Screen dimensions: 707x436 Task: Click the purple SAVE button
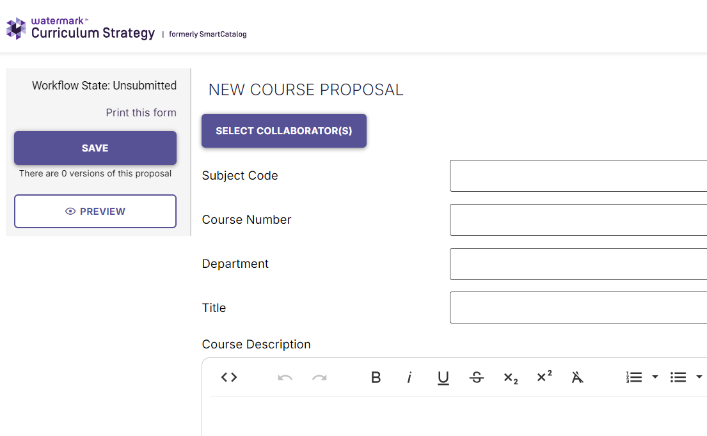pyautogui.click(x=95, y=148)
